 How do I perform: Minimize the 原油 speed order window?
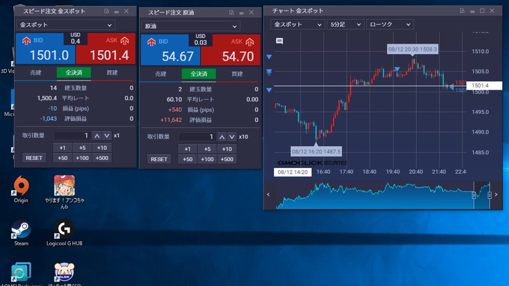[x=241, y=13]
